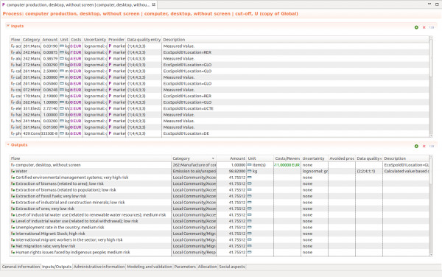Click the flow icon of International Migrant Stock; high risk
Viewport: 442px width, 277px height.
[13, 234]
